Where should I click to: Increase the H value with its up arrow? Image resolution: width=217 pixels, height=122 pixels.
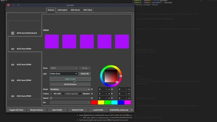pyautogui.click(x=129, y=89)
